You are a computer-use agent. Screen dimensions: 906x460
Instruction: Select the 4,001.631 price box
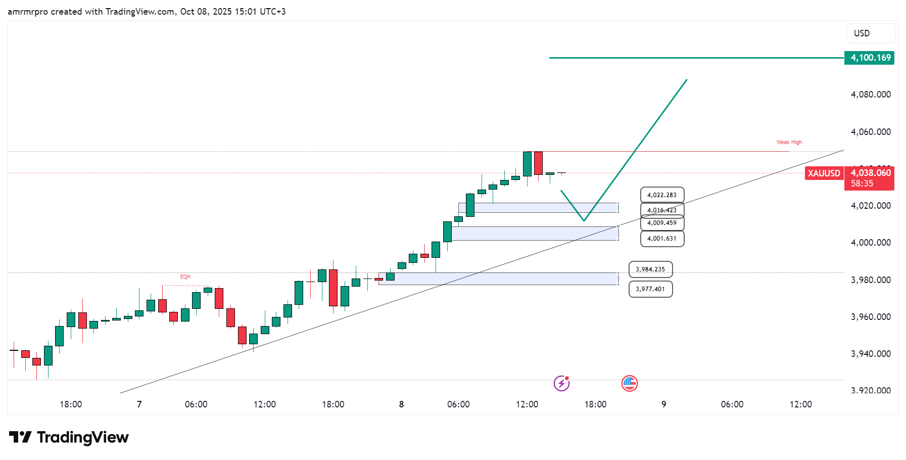[662, 239]
